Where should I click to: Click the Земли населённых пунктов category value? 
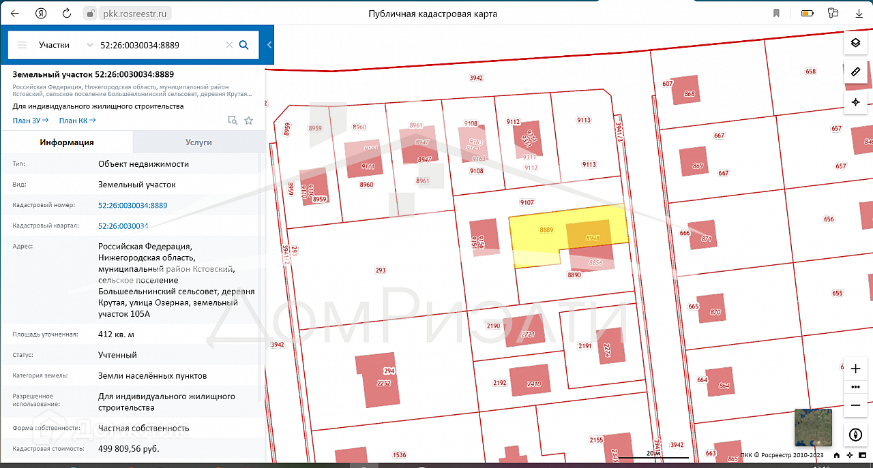(x=152, y=375)
